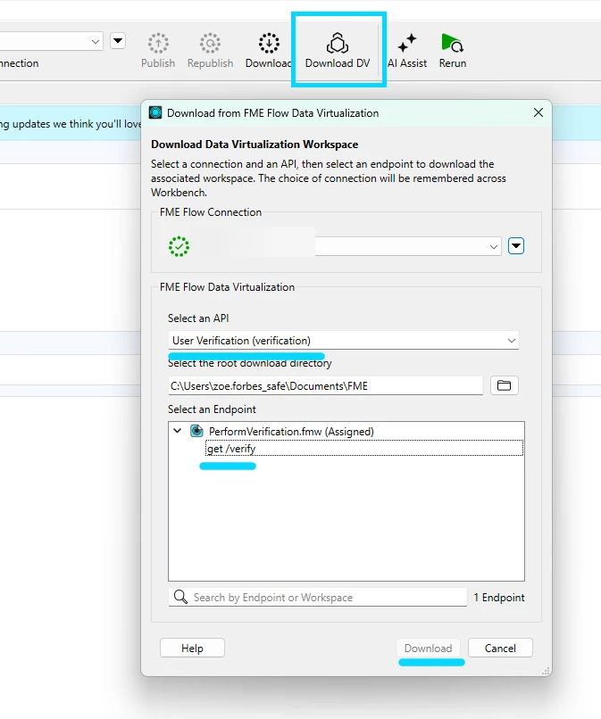The height and width of the screenshot is (719, 601).
Task: Click the FME Flow Connection options arrow button
Action: 516,246
